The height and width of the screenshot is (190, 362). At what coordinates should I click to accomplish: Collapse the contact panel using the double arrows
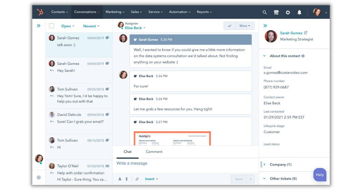[265, 26]
